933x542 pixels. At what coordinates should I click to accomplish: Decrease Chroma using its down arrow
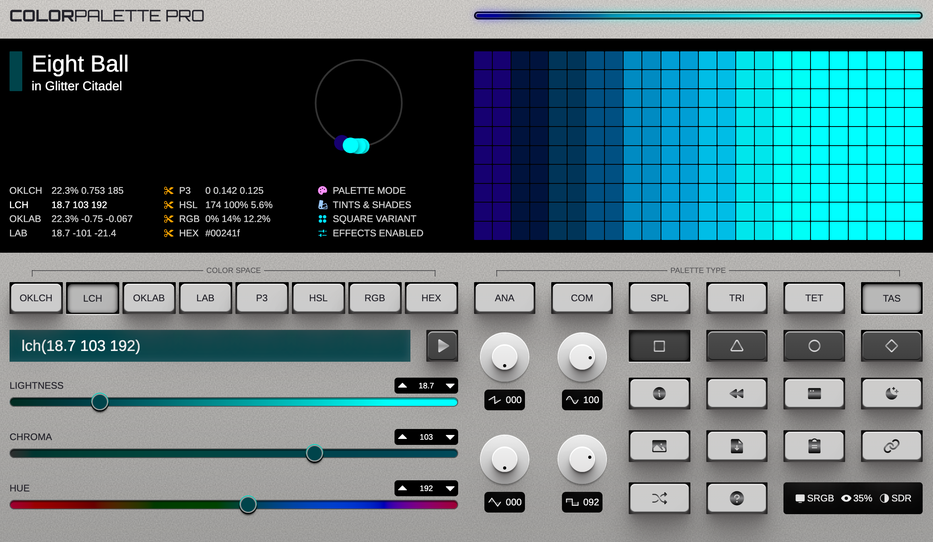coord(450,437)
